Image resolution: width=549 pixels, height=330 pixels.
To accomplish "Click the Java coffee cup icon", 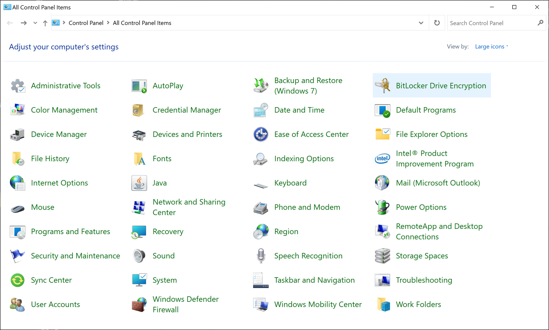I will 139,183.
